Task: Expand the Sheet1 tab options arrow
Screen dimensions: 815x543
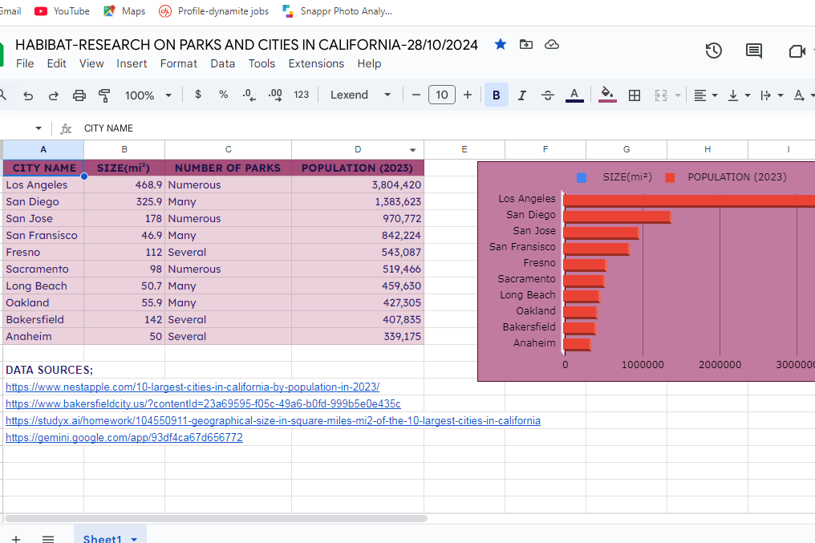Action: pos(134,539)
